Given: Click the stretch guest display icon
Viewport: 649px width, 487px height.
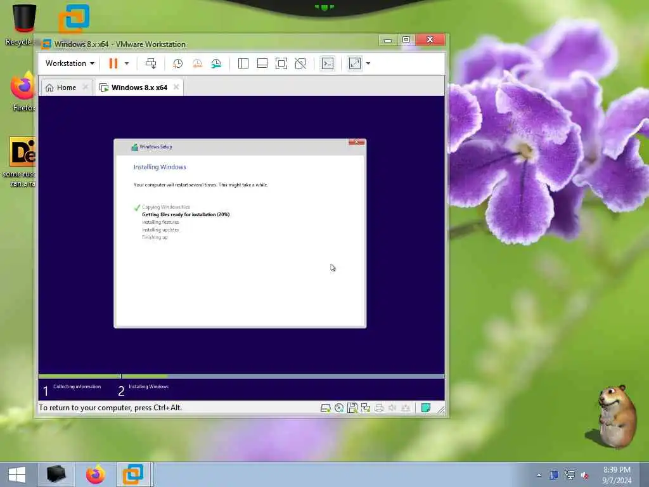Looking at the screenshot, I should (x=355, y=63).
